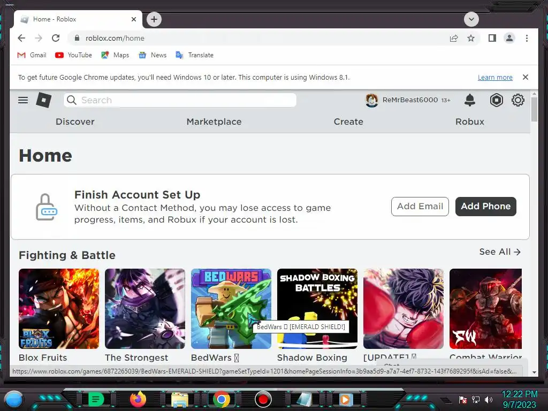
Task: Expand the tab search dropdown
Action: click(471, 19)
